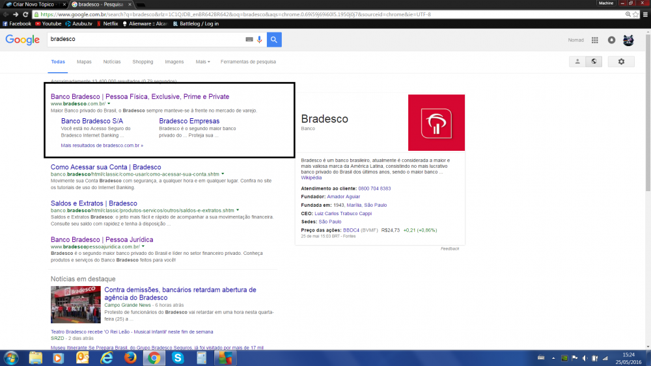
Task: Open Ferramentas de pesquisa
Action: (248, 62)
